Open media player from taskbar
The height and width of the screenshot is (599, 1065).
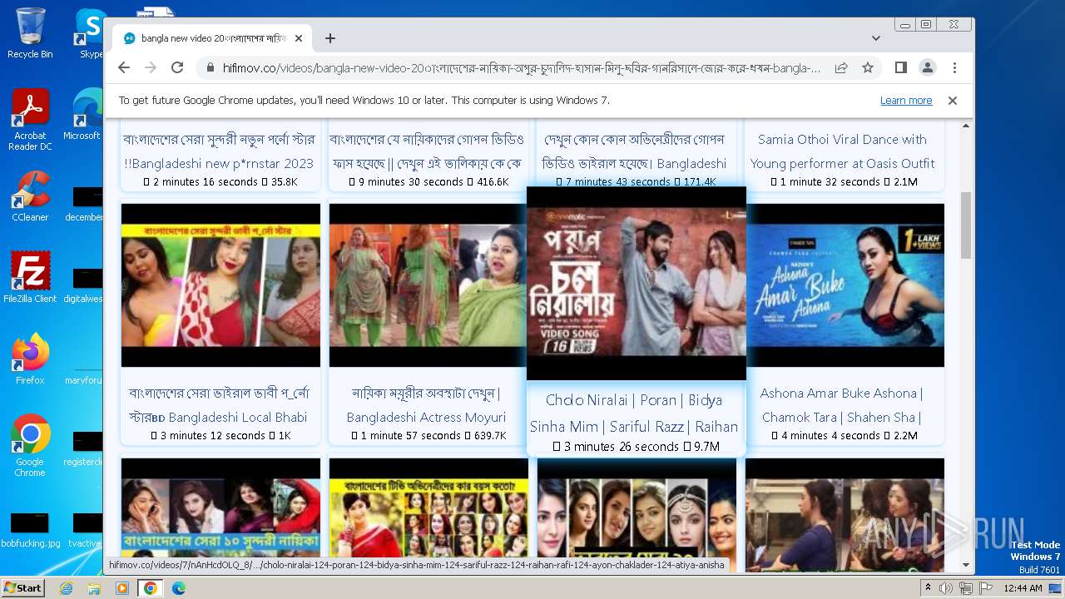tap(121, 588)
